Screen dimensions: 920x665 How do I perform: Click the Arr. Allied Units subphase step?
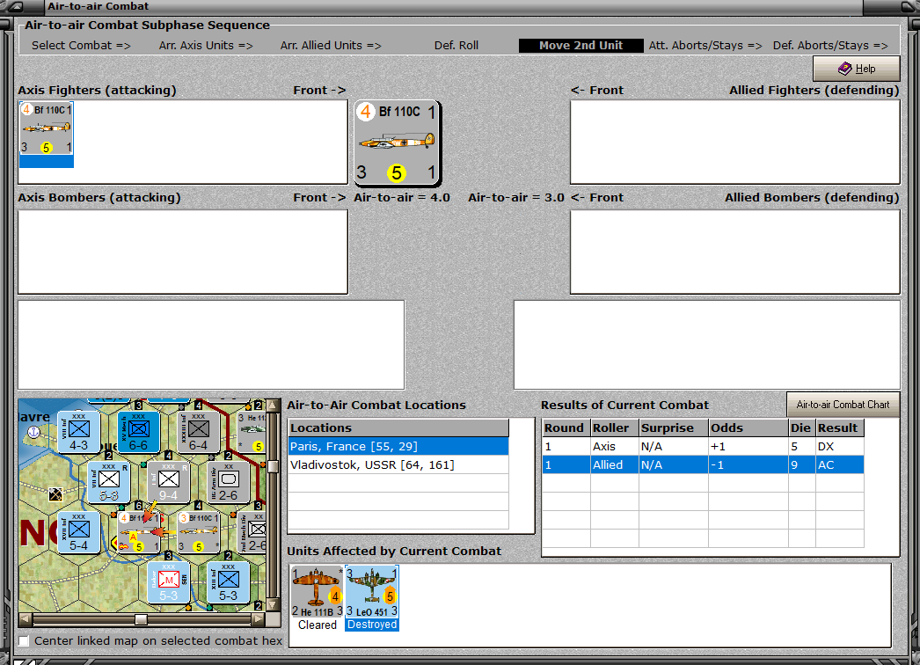pos(331,45)
